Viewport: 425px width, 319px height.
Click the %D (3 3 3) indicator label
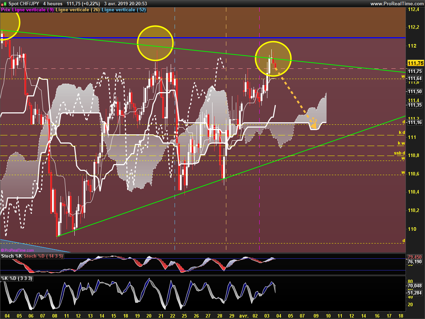click(21, 278)
